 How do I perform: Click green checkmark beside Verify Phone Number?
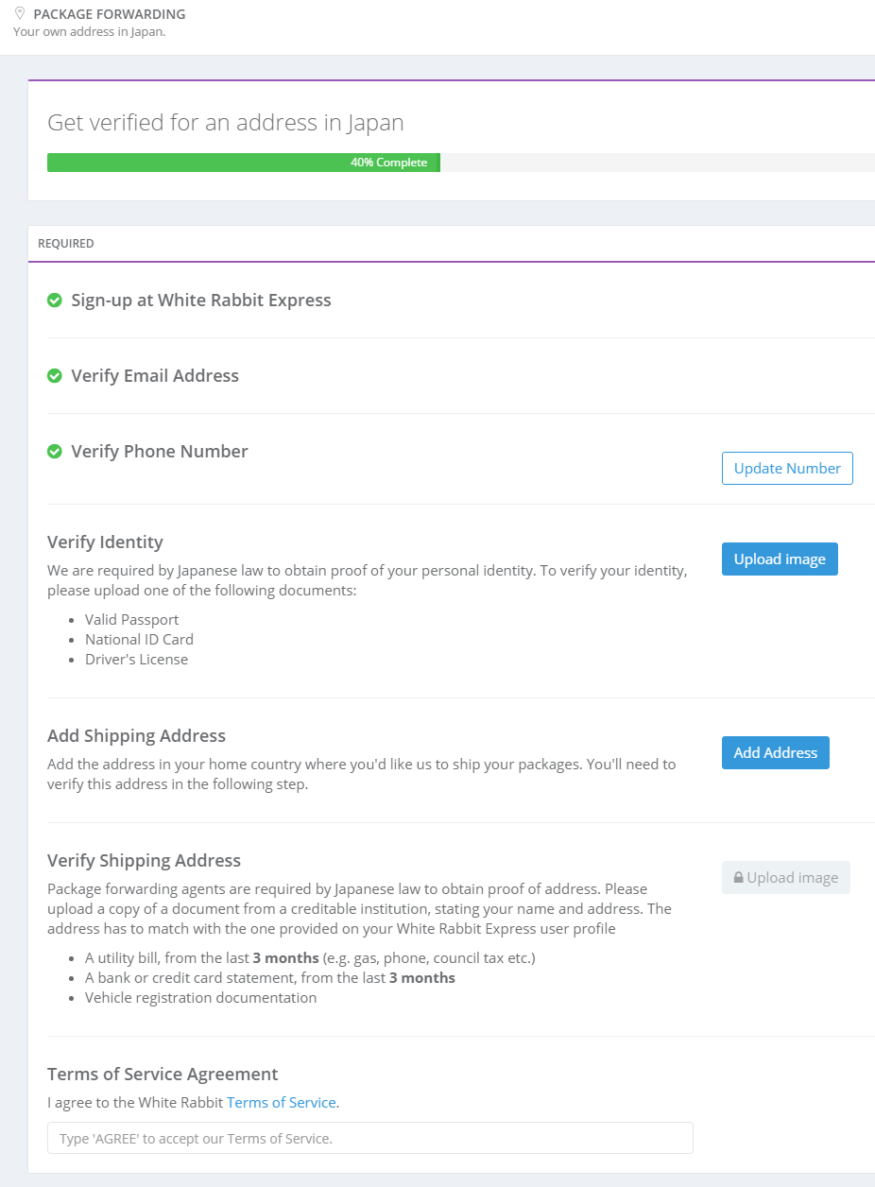55,452
